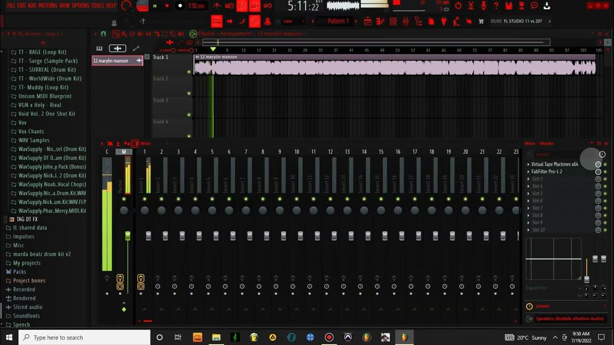Toggle the link chain icon in toolbar

[254, 21]
